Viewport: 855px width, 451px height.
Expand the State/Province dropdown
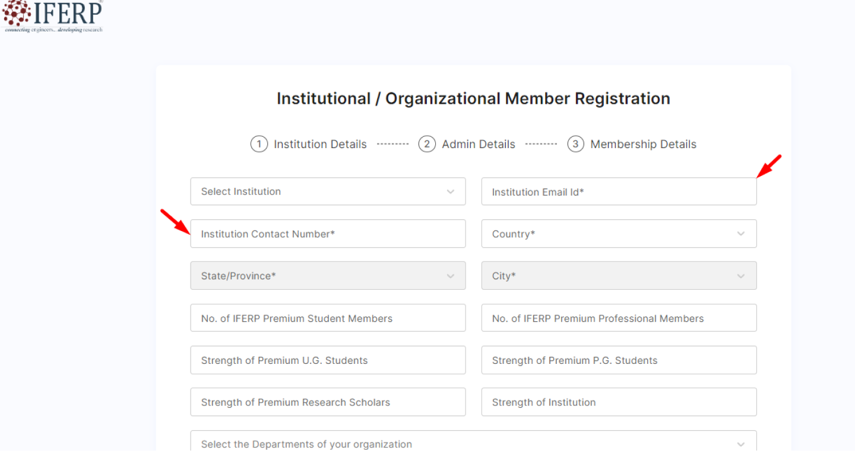point(327,276)
